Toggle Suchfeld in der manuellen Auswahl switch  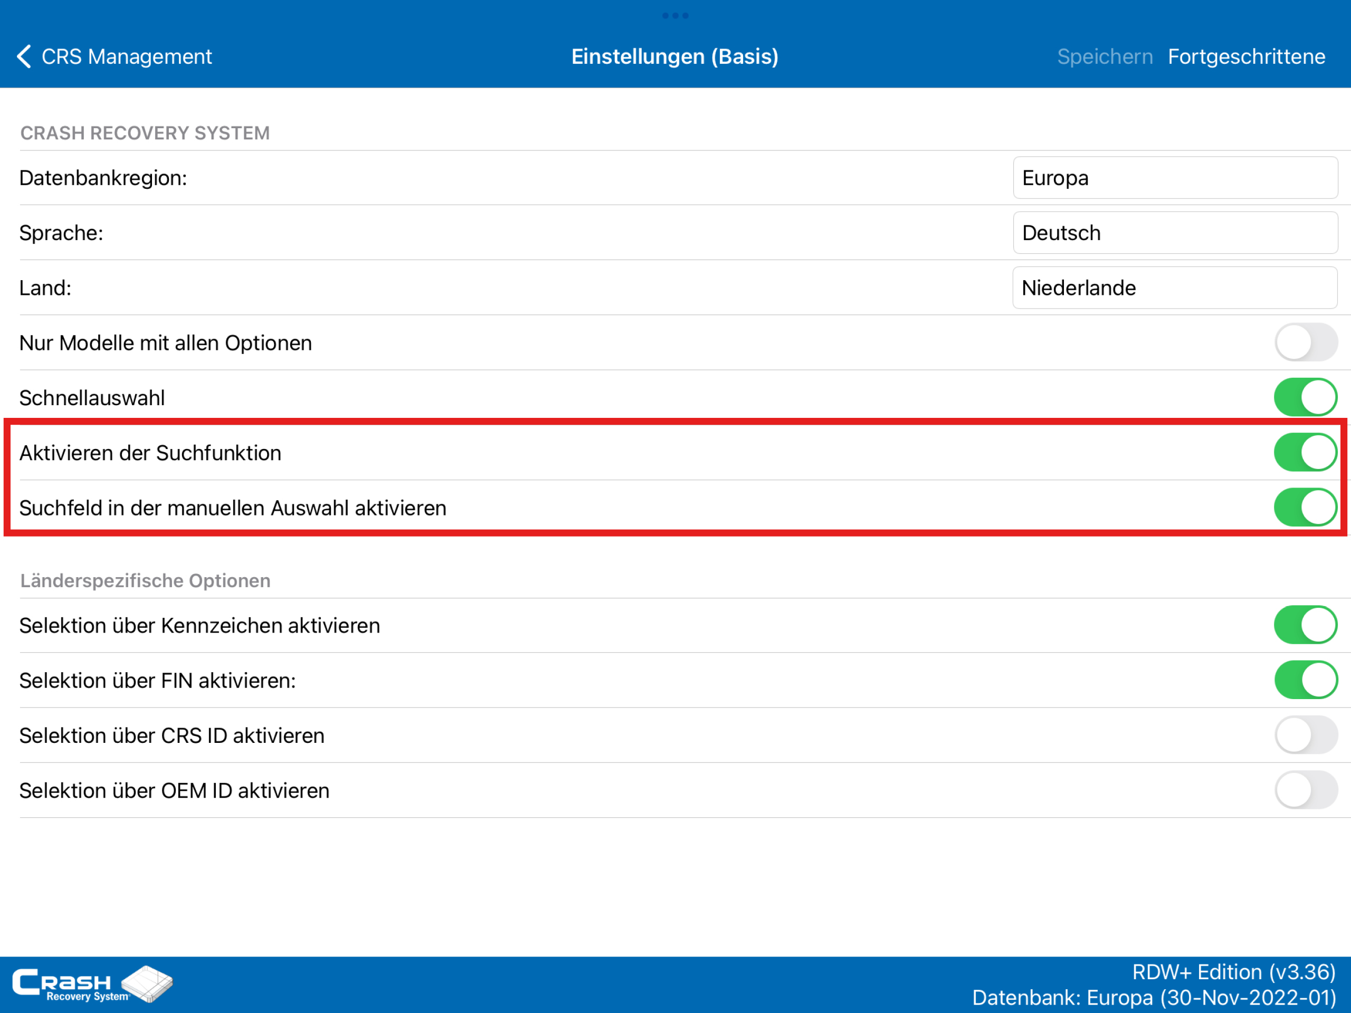1306,508
